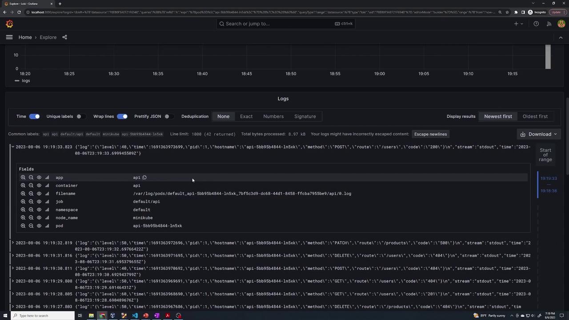Open the help question mark icon
569x320 pixels.
tap(536, 24)
